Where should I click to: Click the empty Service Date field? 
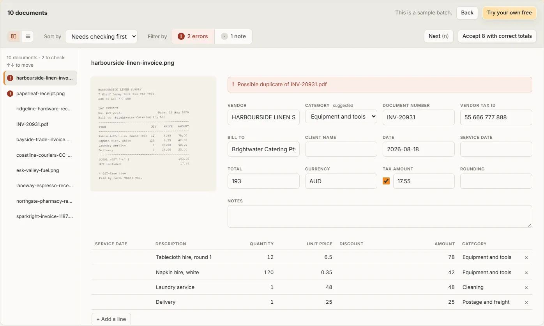point(496,149)
